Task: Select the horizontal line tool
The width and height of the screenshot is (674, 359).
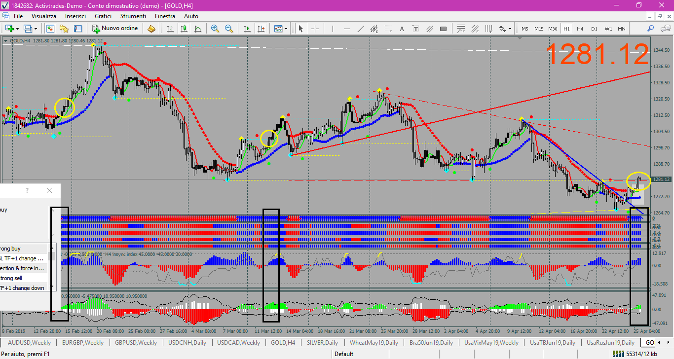Action: (x=346, y=29)
